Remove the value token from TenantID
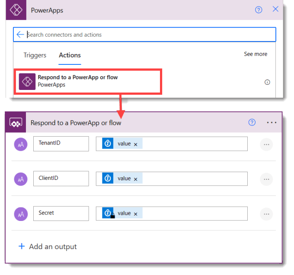The height and width of the screenshot is (275, 294). tap(136, 144)
